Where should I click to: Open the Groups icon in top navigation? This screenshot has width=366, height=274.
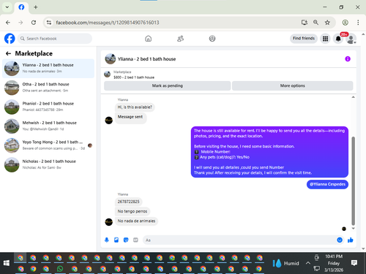212,39
